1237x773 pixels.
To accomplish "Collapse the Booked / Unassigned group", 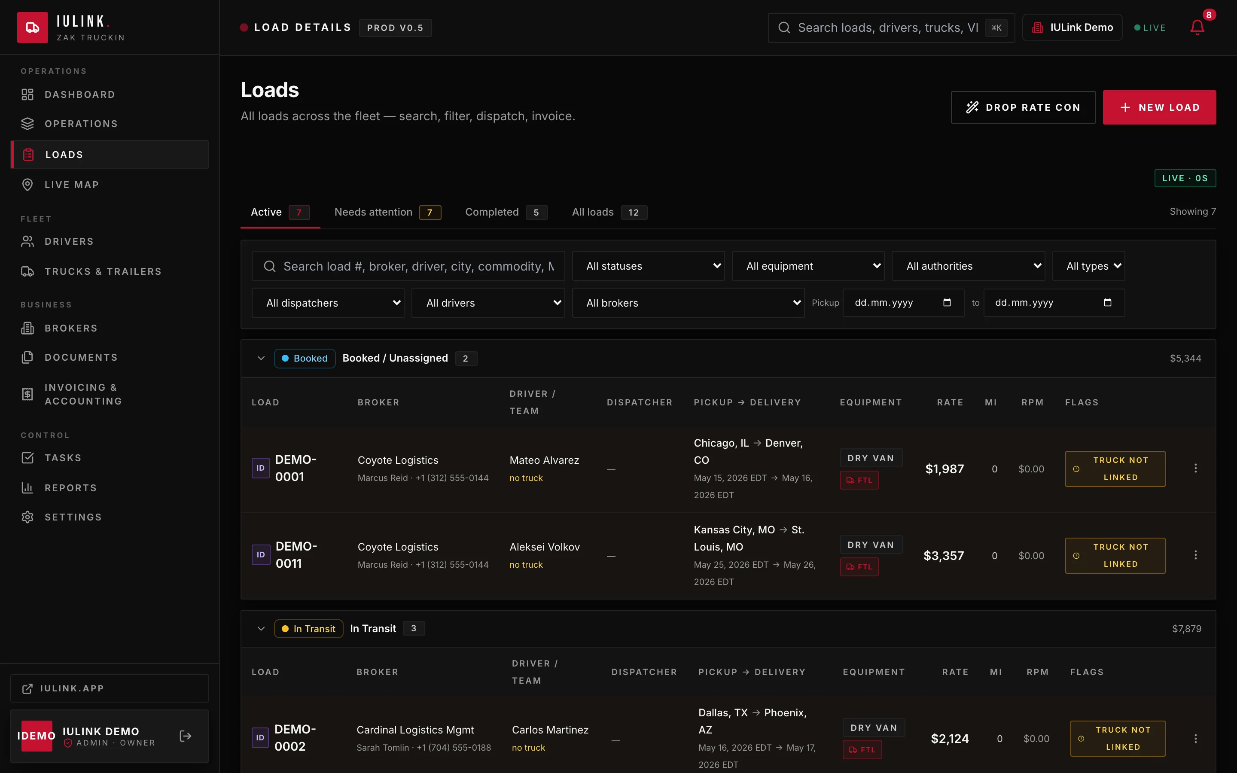I will tap(261, 359).
